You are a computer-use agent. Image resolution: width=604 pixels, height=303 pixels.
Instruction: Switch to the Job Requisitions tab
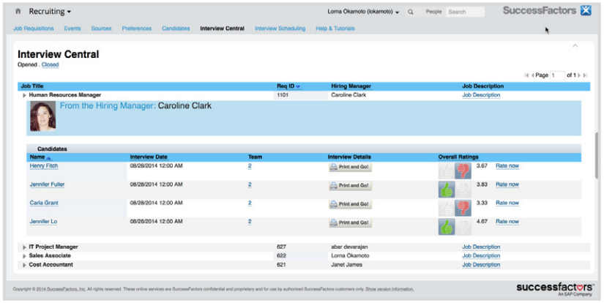pyautogui.click(x=34, y=29)
